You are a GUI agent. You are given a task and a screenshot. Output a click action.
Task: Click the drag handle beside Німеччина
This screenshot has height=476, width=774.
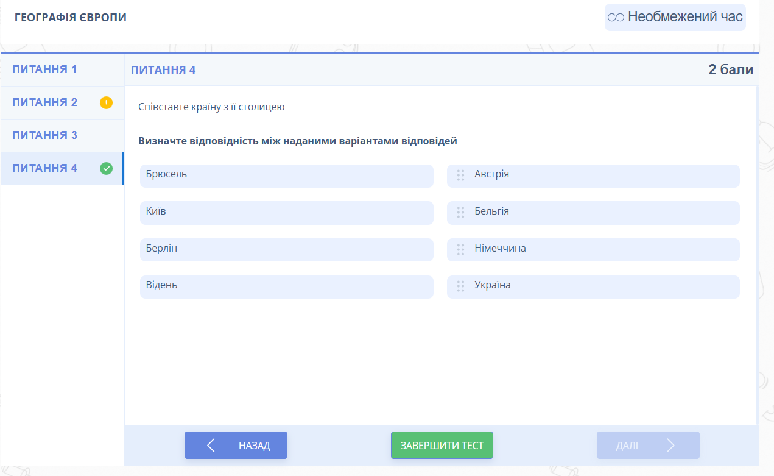(461, 249)
